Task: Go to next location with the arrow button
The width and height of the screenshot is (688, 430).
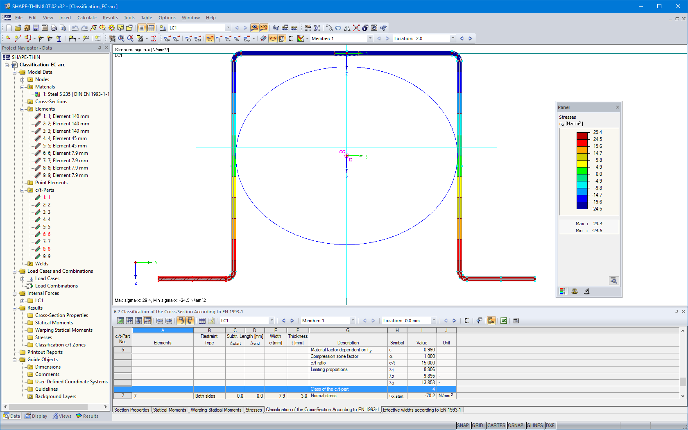Action: [x=455, y=321]
